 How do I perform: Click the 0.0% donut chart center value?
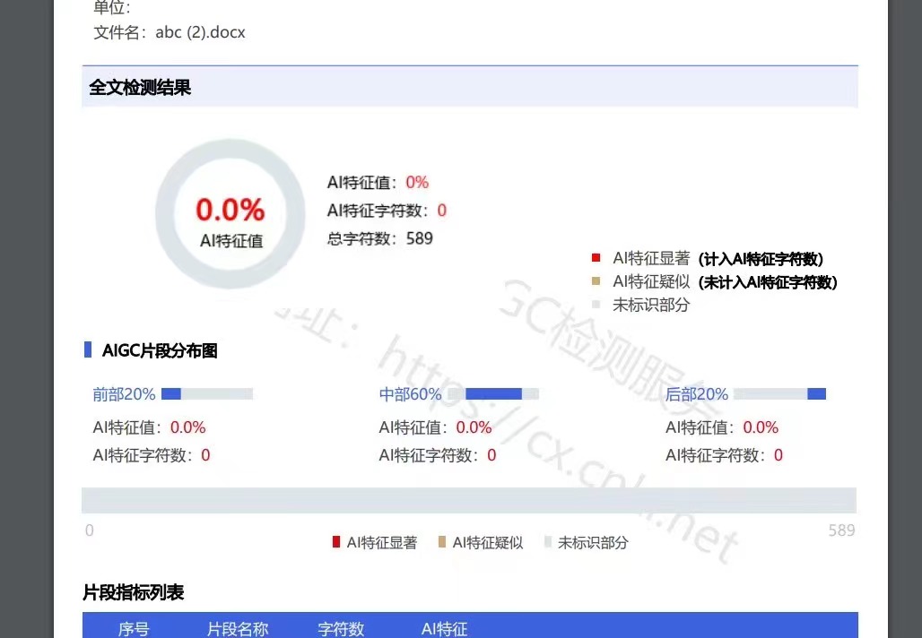pos(230,210)
